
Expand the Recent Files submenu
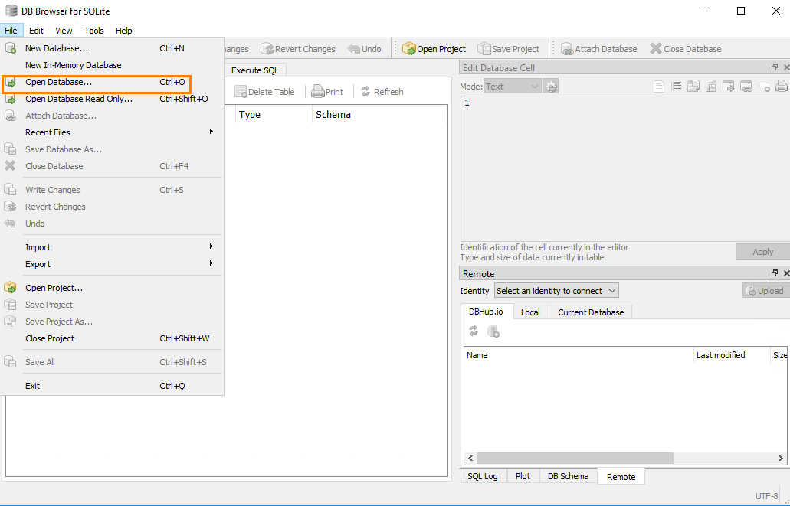(113, 132)
